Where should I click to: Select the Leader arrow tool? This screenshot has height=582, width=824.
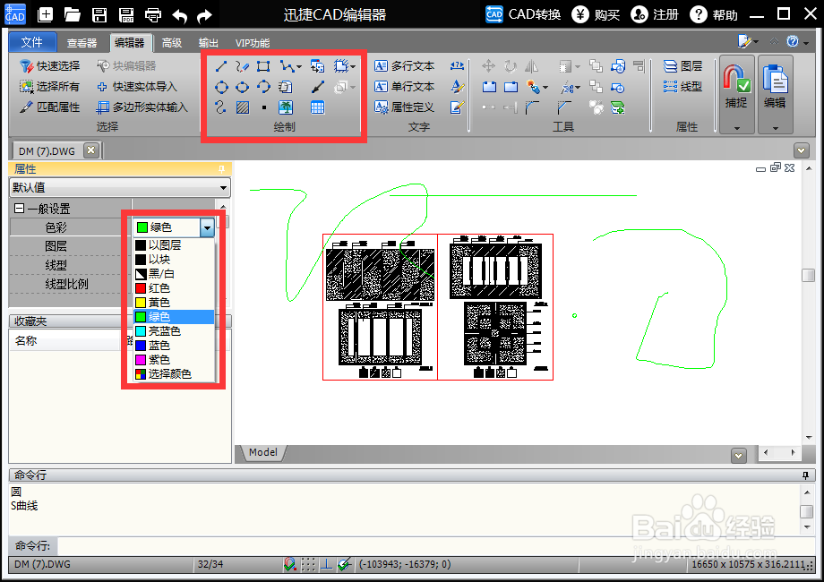tap(317, 87)
